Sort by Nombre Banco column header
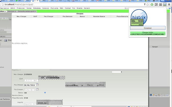The width and height of the screenshot is (172, 107). click(99, 17)
